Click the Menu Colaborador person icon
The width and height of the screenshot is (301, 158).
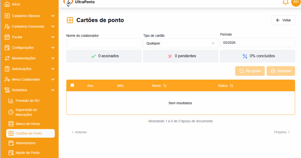tap(7, 79)
